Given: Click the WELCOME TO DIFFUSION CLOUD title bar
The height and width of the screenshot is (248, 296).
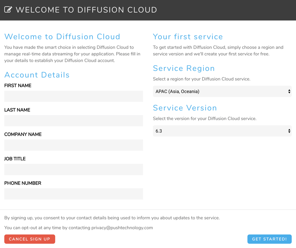Looking at the screenshot, I should [87, 10].
